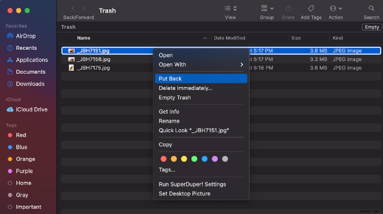383x214 pixels.
Task: Sort by the Kind column header
Action: 338,38
